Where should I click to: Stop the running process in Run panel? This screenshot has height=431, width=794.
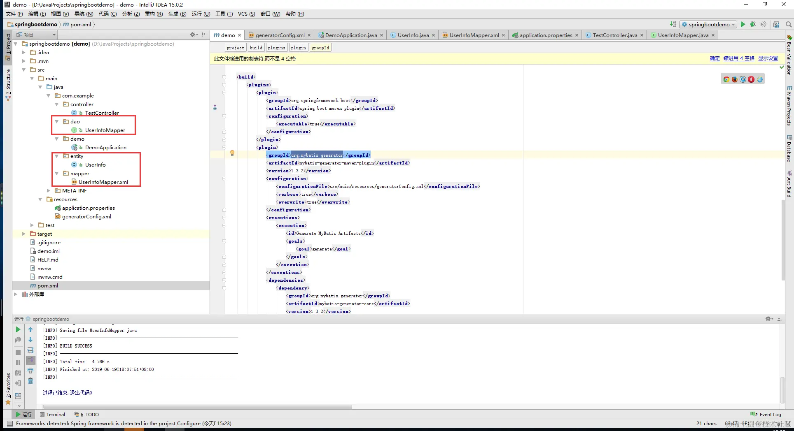(18, 352)
